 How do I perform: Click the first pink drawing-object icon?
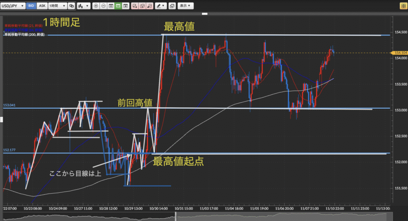click(x=135, y=6)
